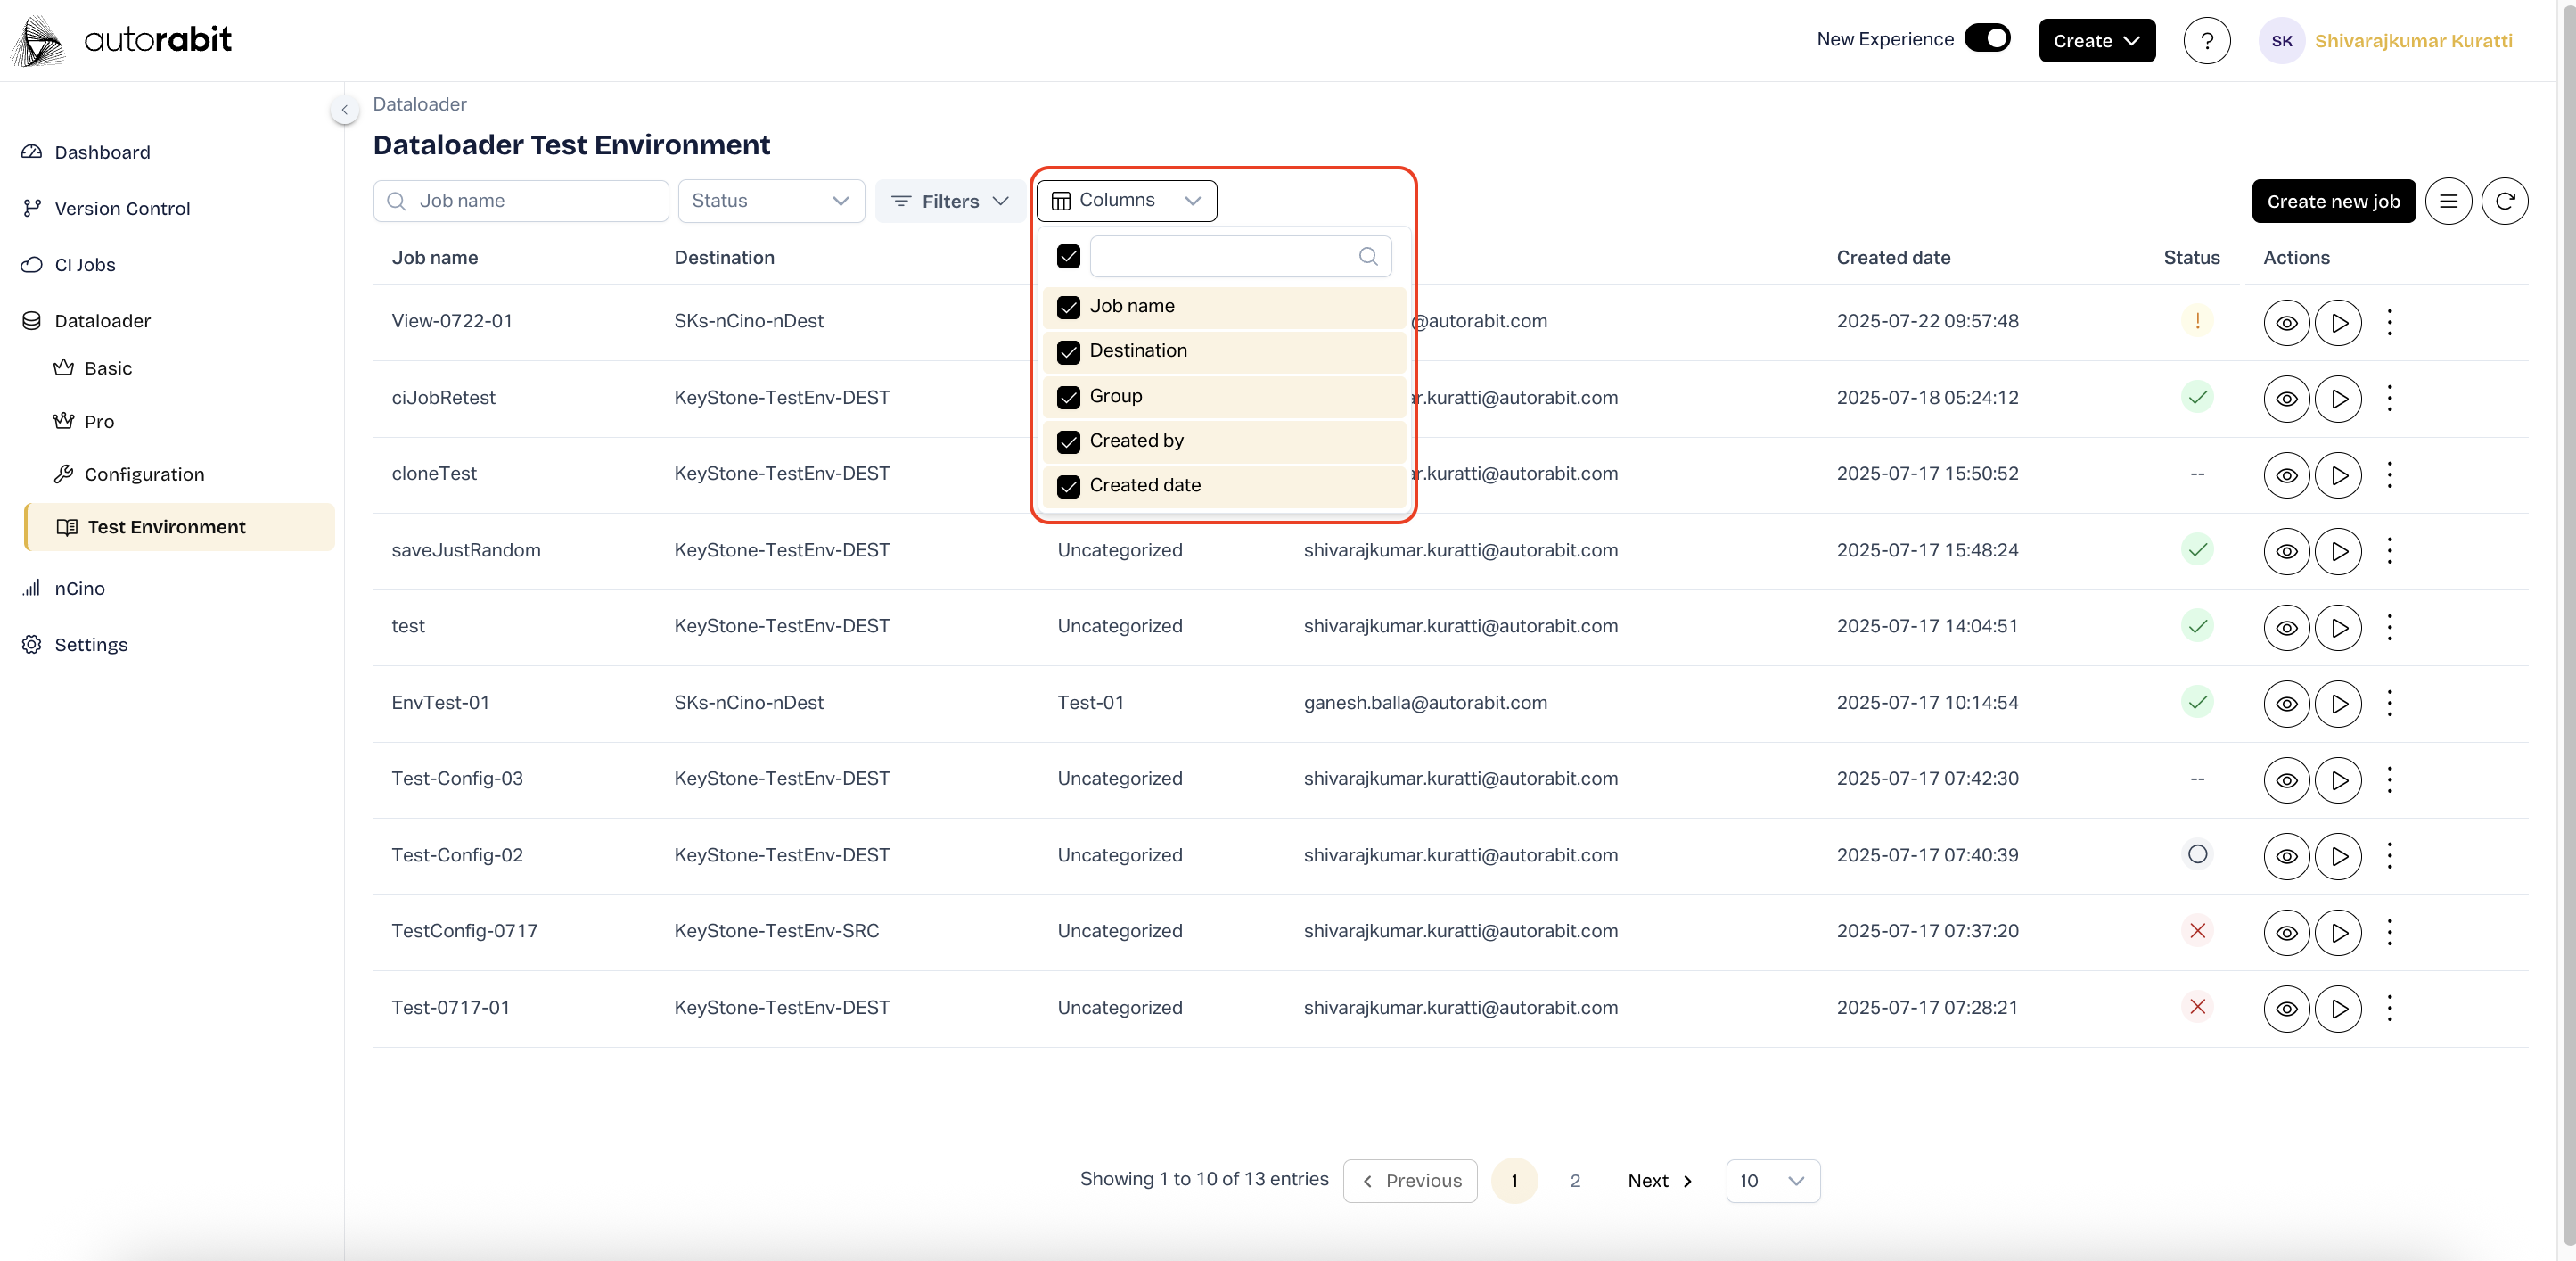Open the page size 10 dropdown
2576x1261 pixels.
tap(1772, 1181)
